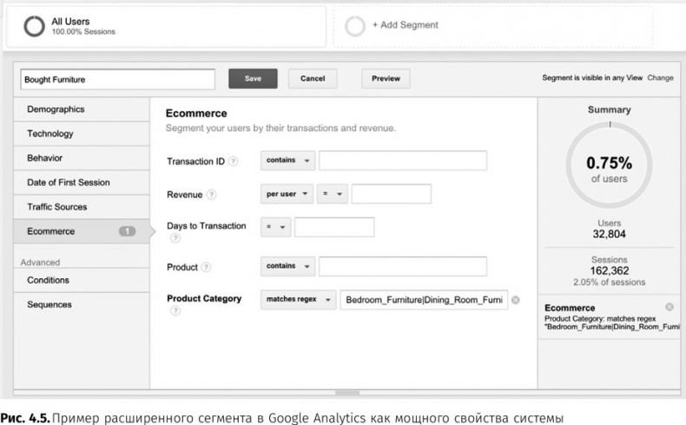This screenshot has height=425, width=686.
Task: Click Change segment visibility link
Action: [x=660, y=78]
